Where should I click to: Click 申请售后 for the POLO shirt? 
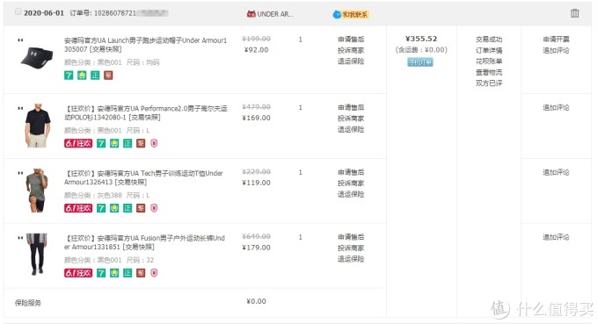click(x=351, y=107)
